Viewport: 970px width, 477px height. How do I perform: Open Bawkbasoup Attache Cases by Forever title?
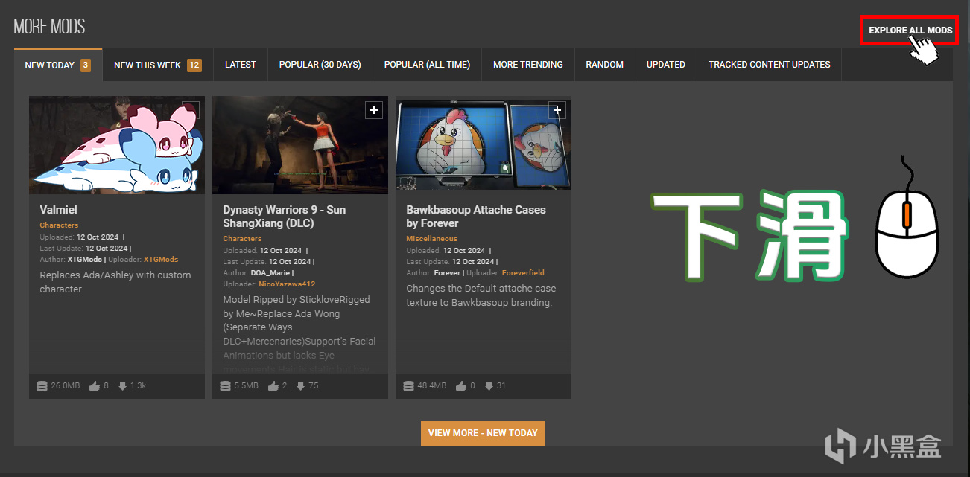[x=476, y=217]
